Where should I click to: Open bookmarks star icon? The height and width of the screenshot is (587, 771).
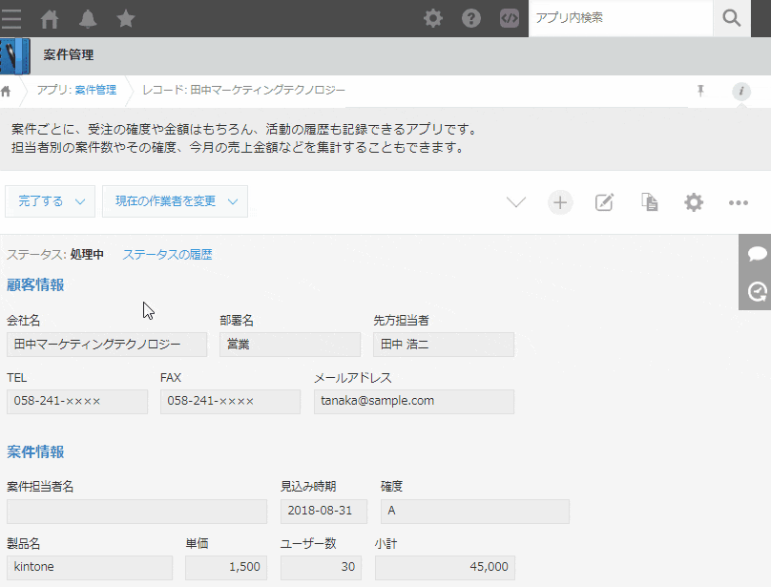(x=125, y=19)
